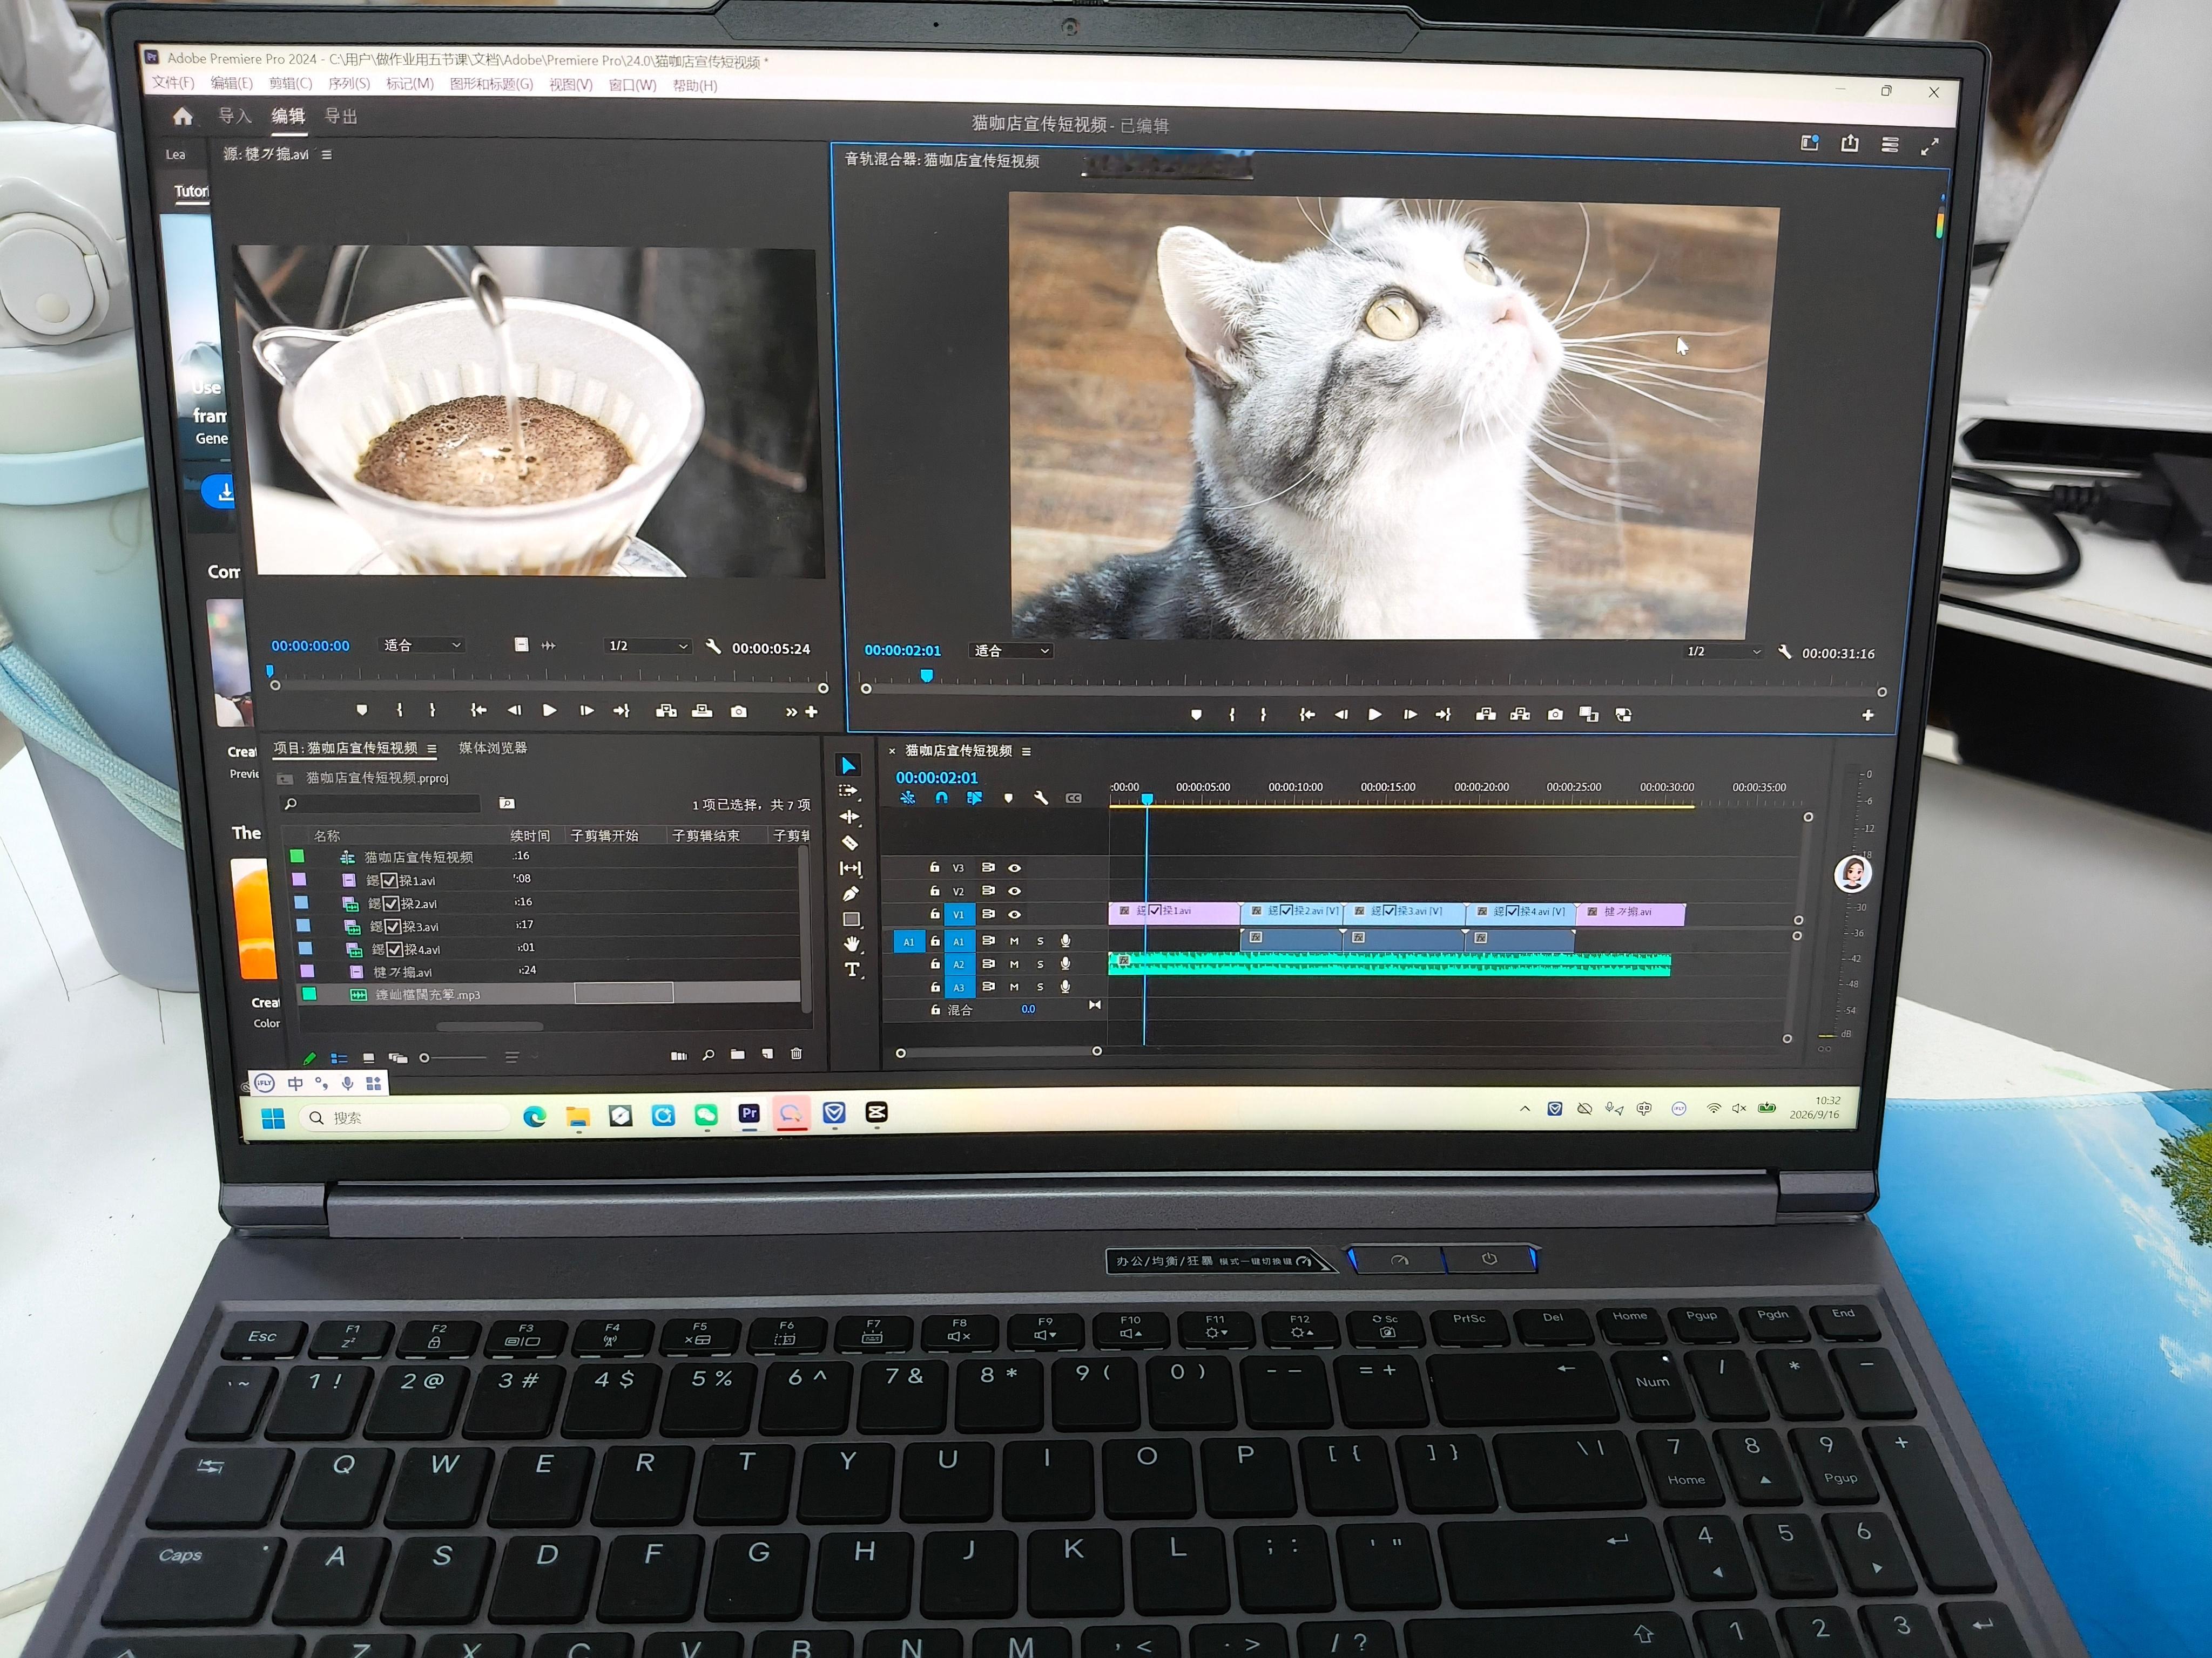
Task: Hide video track V3 with eye icon
Action: [x=1015, y=867]
